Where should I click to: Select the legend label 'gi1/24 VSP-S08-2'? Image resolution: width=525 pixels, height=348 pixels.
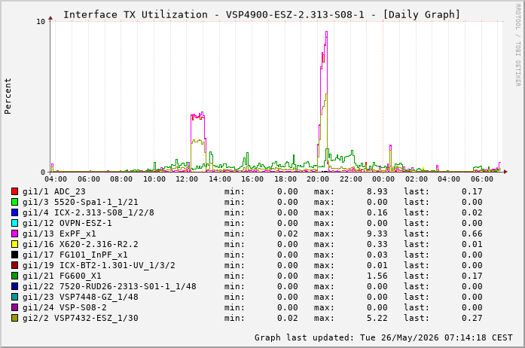[x=65, y=307]
